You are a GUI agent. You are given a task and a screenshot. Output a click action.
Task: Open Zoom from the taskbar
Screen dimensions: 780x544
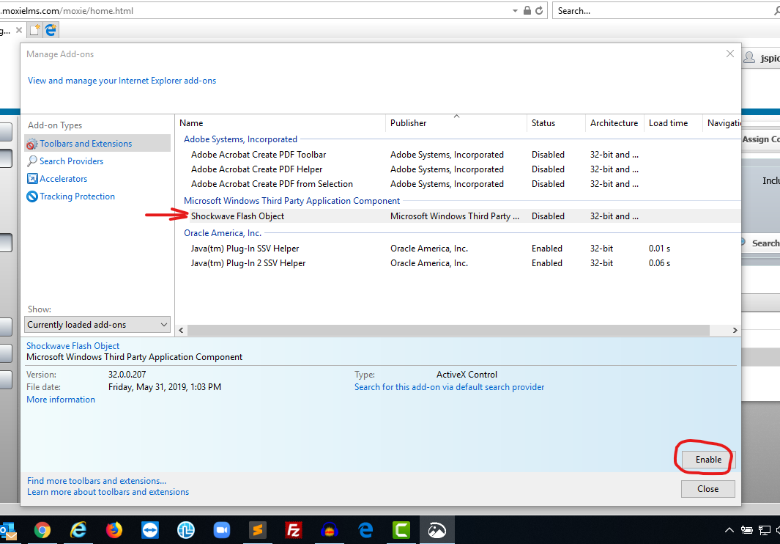pos(221,531)
